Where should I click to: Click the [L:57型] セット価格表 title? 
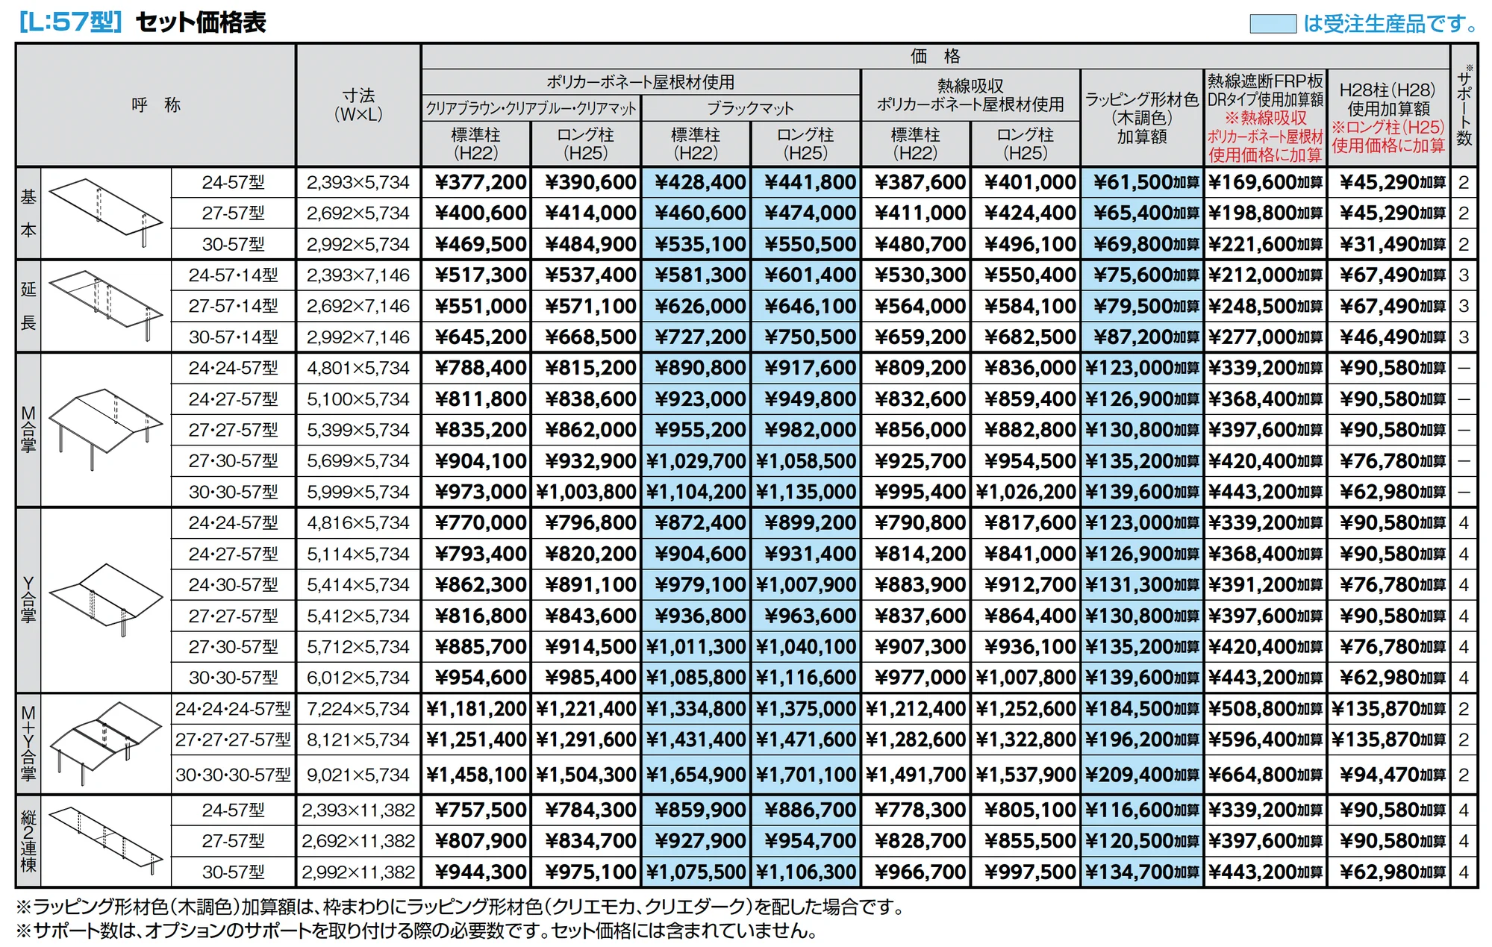click(142, 22)
